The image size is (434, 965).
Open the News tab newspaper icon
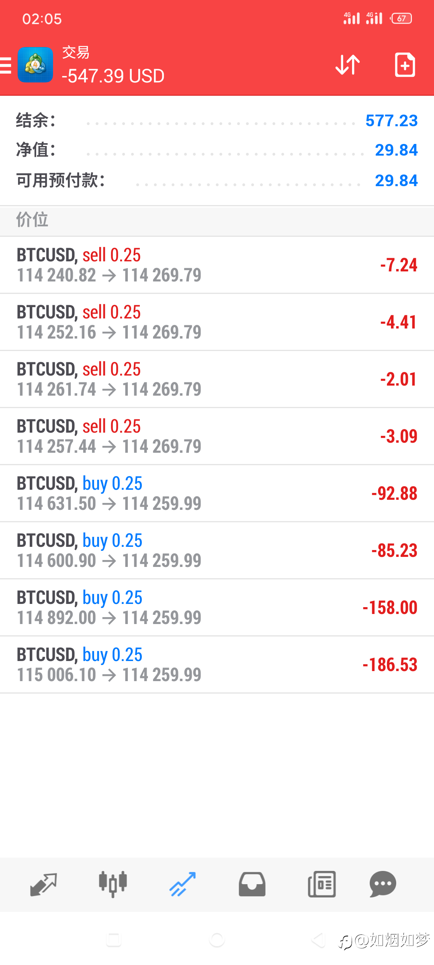[321, 884]
